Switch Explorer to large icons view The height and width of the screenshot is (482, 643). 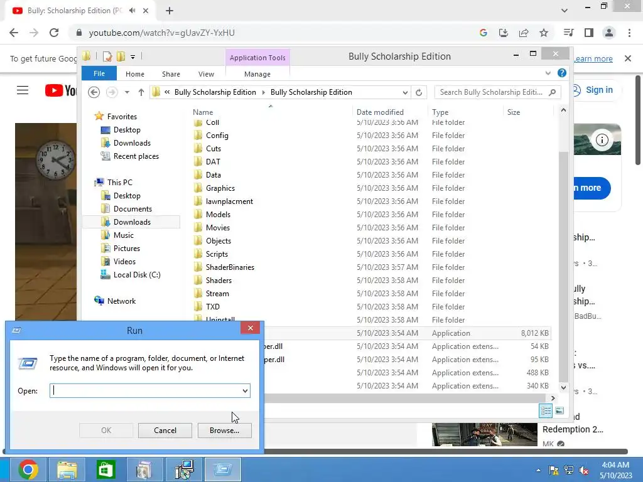point(559,410)
